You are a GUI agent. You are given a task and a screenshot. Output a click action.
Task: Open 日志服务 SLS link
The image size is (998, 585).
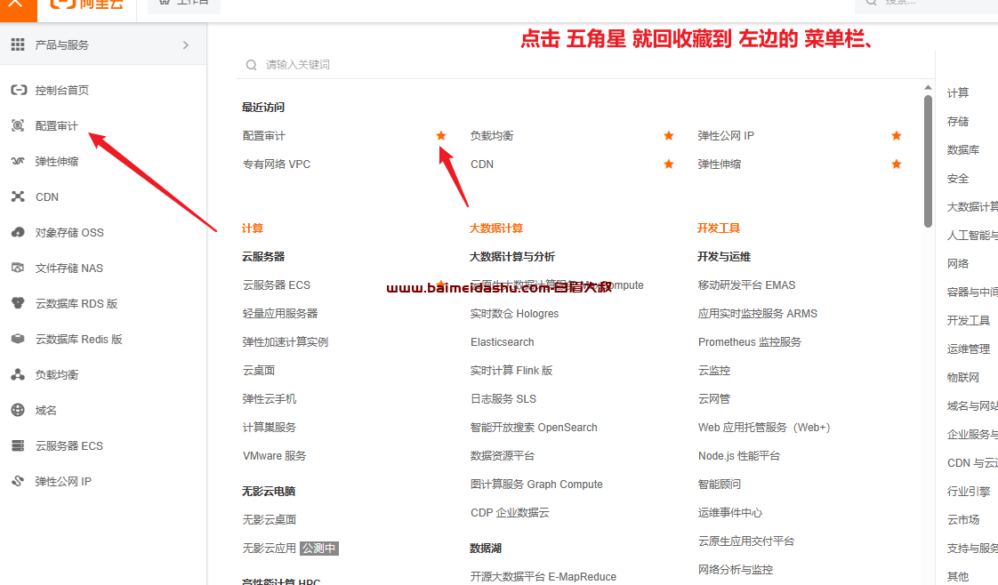coord(503,399)
